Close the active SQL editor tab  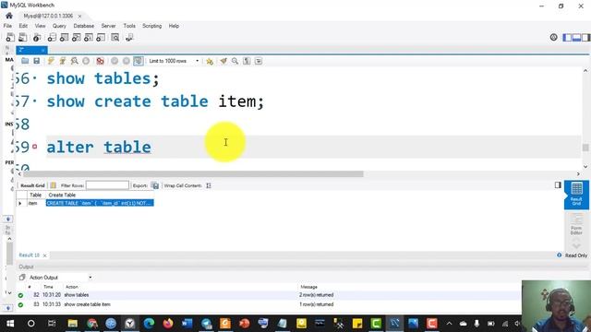pyautogui.click(x=43, y=50)
